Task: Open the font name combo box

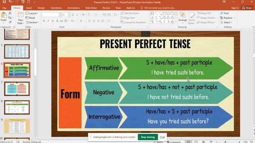Action: pyautogui.click(x=51, y=15)
